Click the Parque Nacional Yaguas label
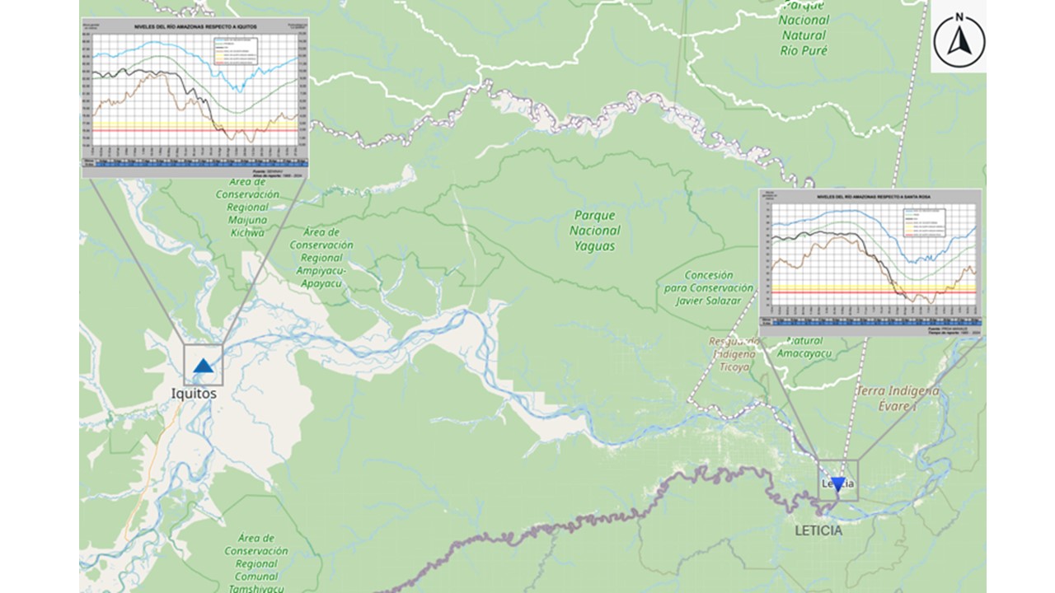Viewport: 1055px width, 593px height. point(594,231)
